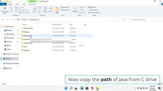Open Downloads in Quick access
Screen dimensions: 163x91
[x=10, y=34]
